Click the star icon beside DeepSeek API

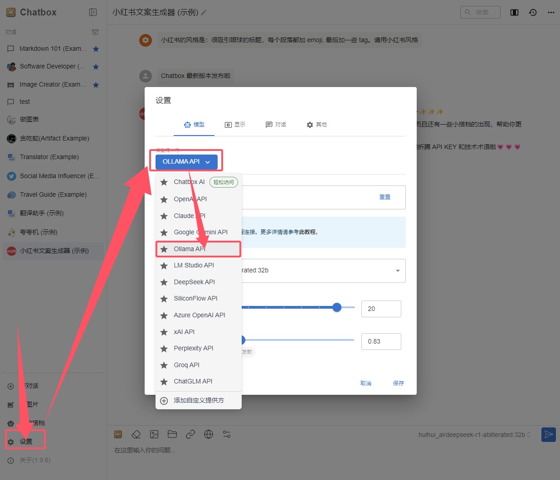(x=164, y=282)
